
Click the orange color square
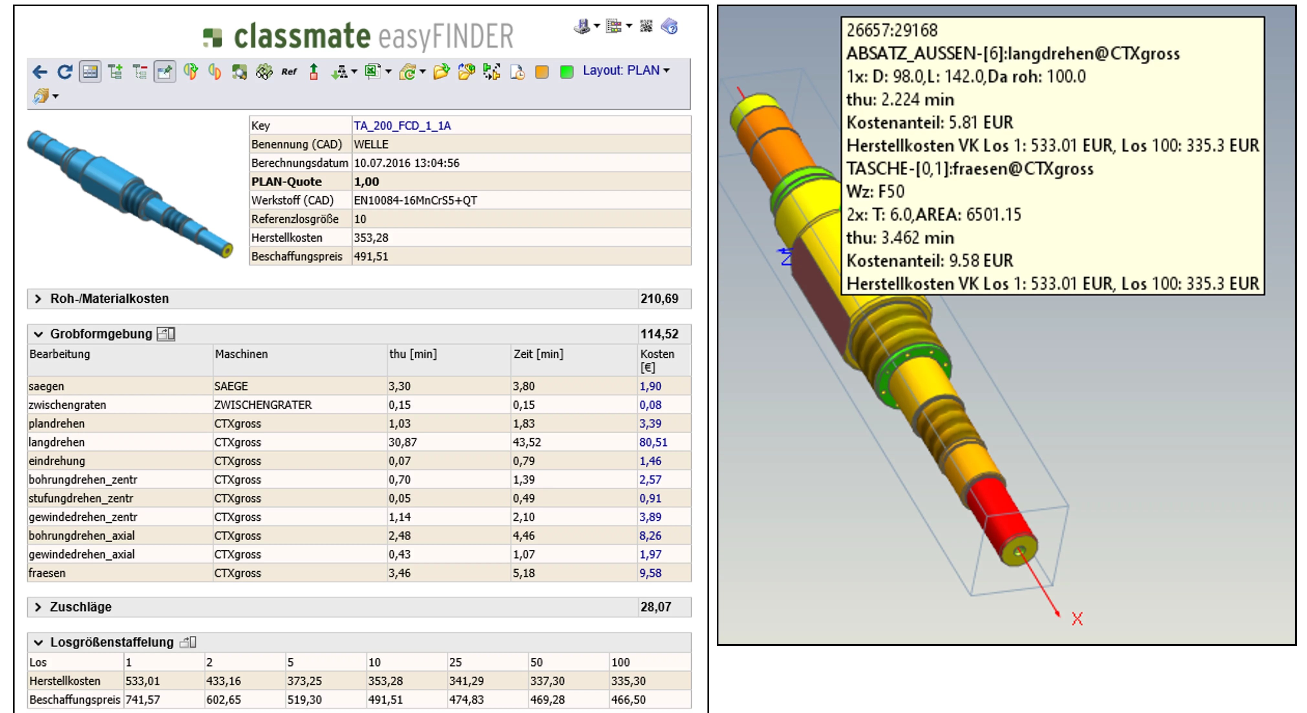point(541,71)
